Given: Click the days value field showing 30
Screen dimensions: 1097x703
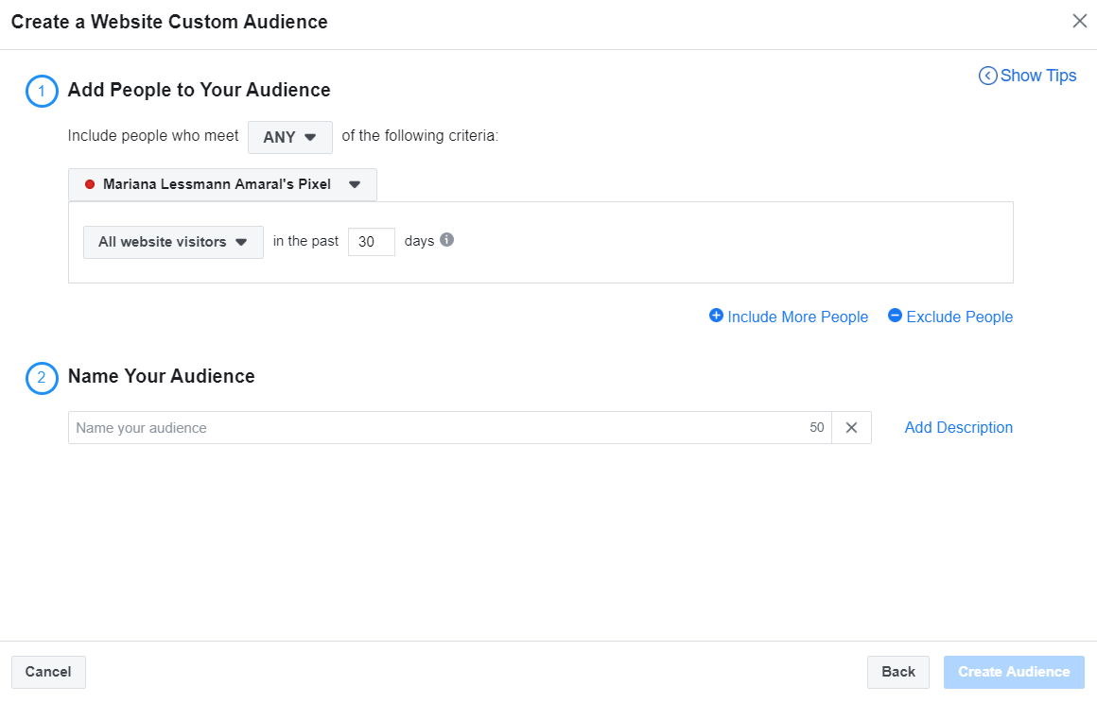Looking at the screenshot, I should pos(371,241).
